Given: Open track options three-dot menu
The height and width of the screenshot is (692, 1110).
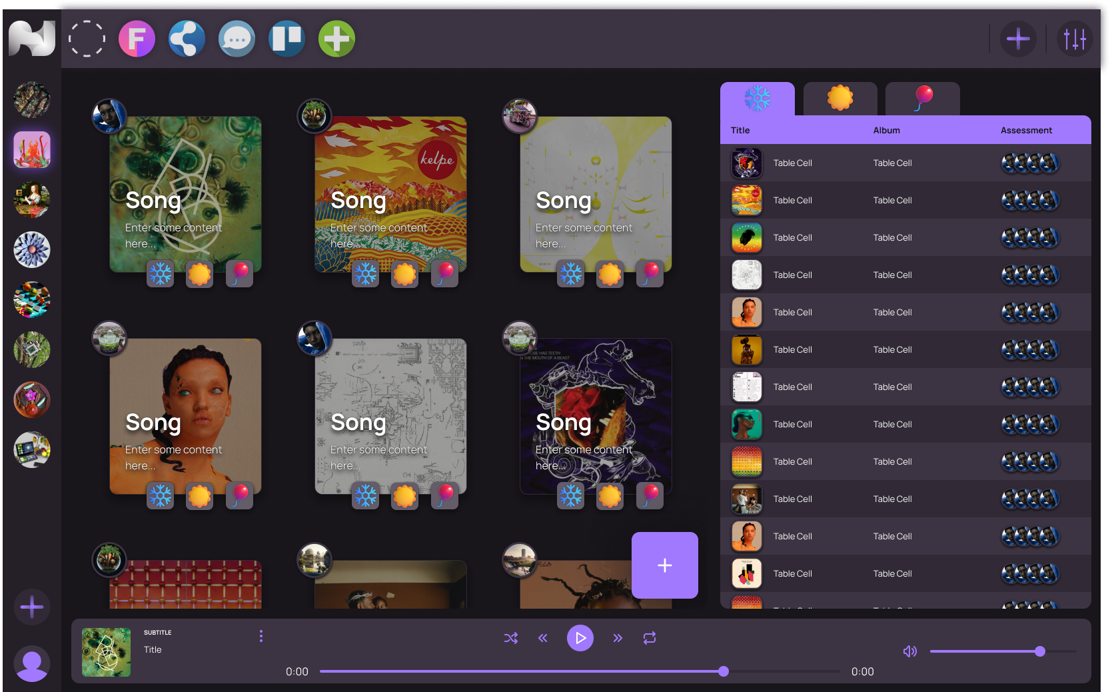Looking at the screenshot, I should tap(261, 636).
